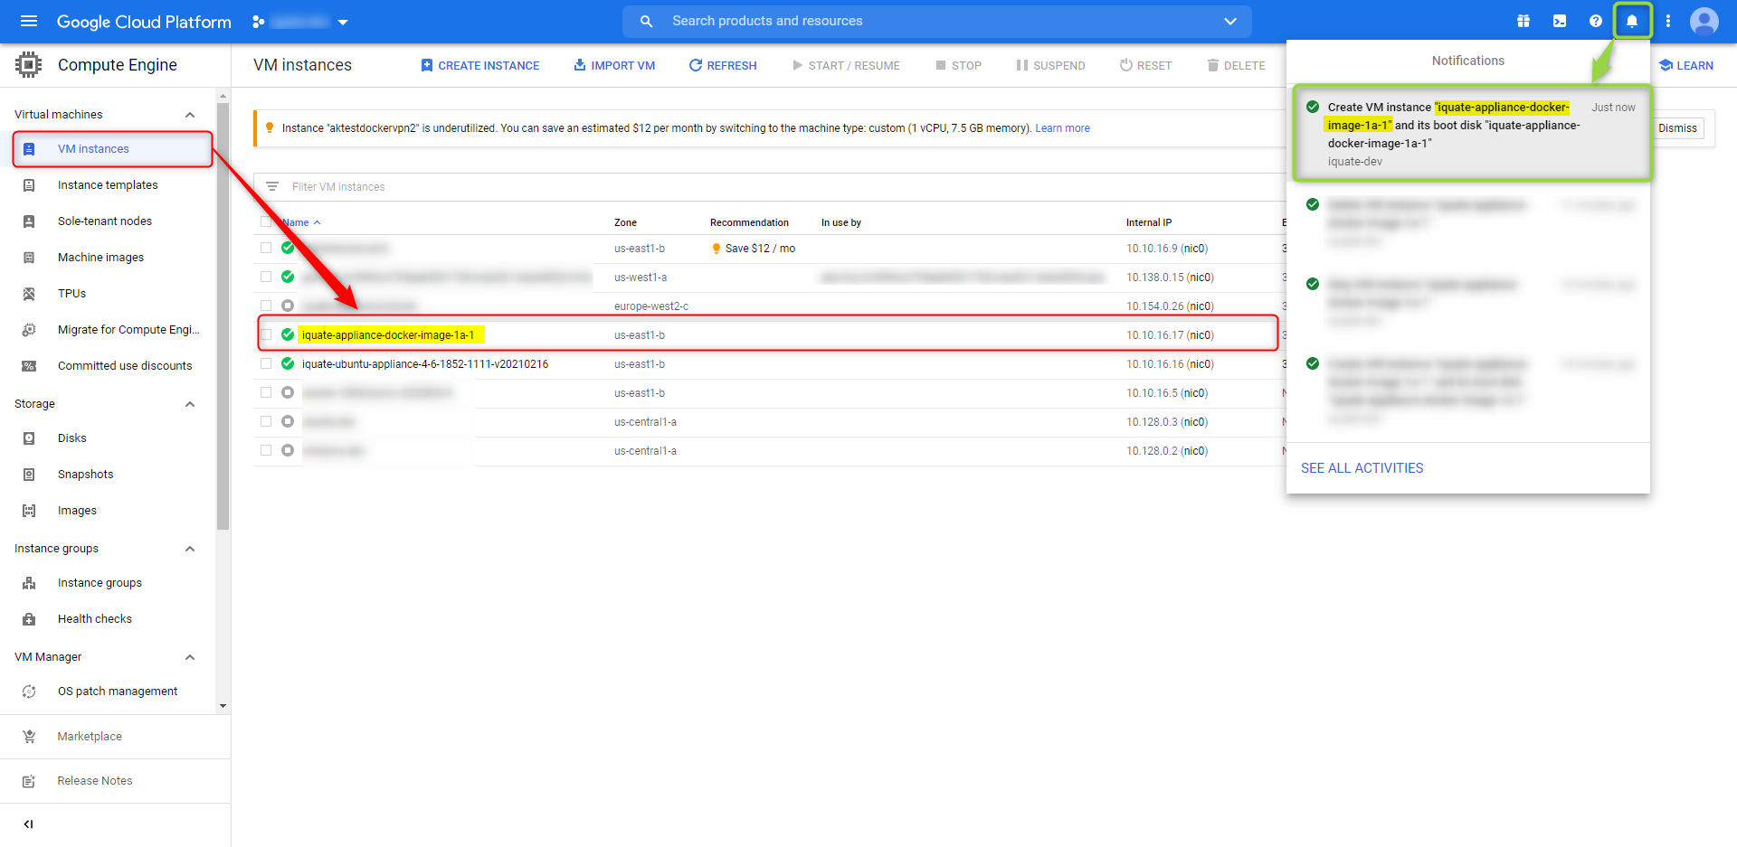The image size is (1737, 847).
Task: Click the Learn more link in banner
Action: point(1062,128)
